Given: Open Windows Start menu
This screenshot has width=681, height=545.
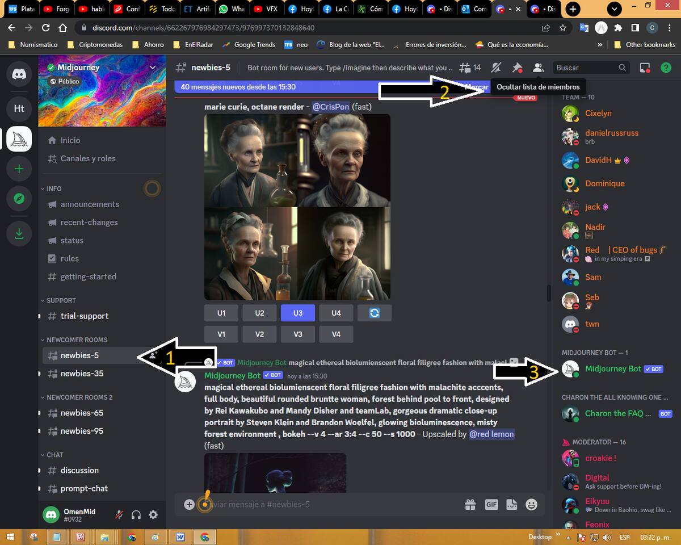Looking at the screenshot, I should [x=11, y=537].
